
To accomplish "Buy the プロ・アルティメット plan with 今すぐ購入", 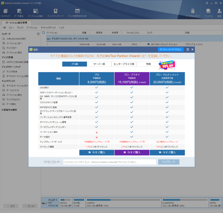I will tap(167, 153).
